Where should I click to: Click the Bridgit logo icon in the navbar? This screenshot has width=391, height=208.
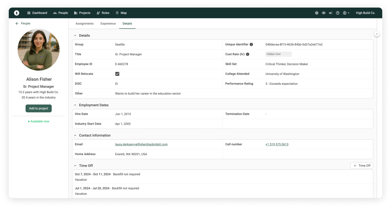click(17, 13)
